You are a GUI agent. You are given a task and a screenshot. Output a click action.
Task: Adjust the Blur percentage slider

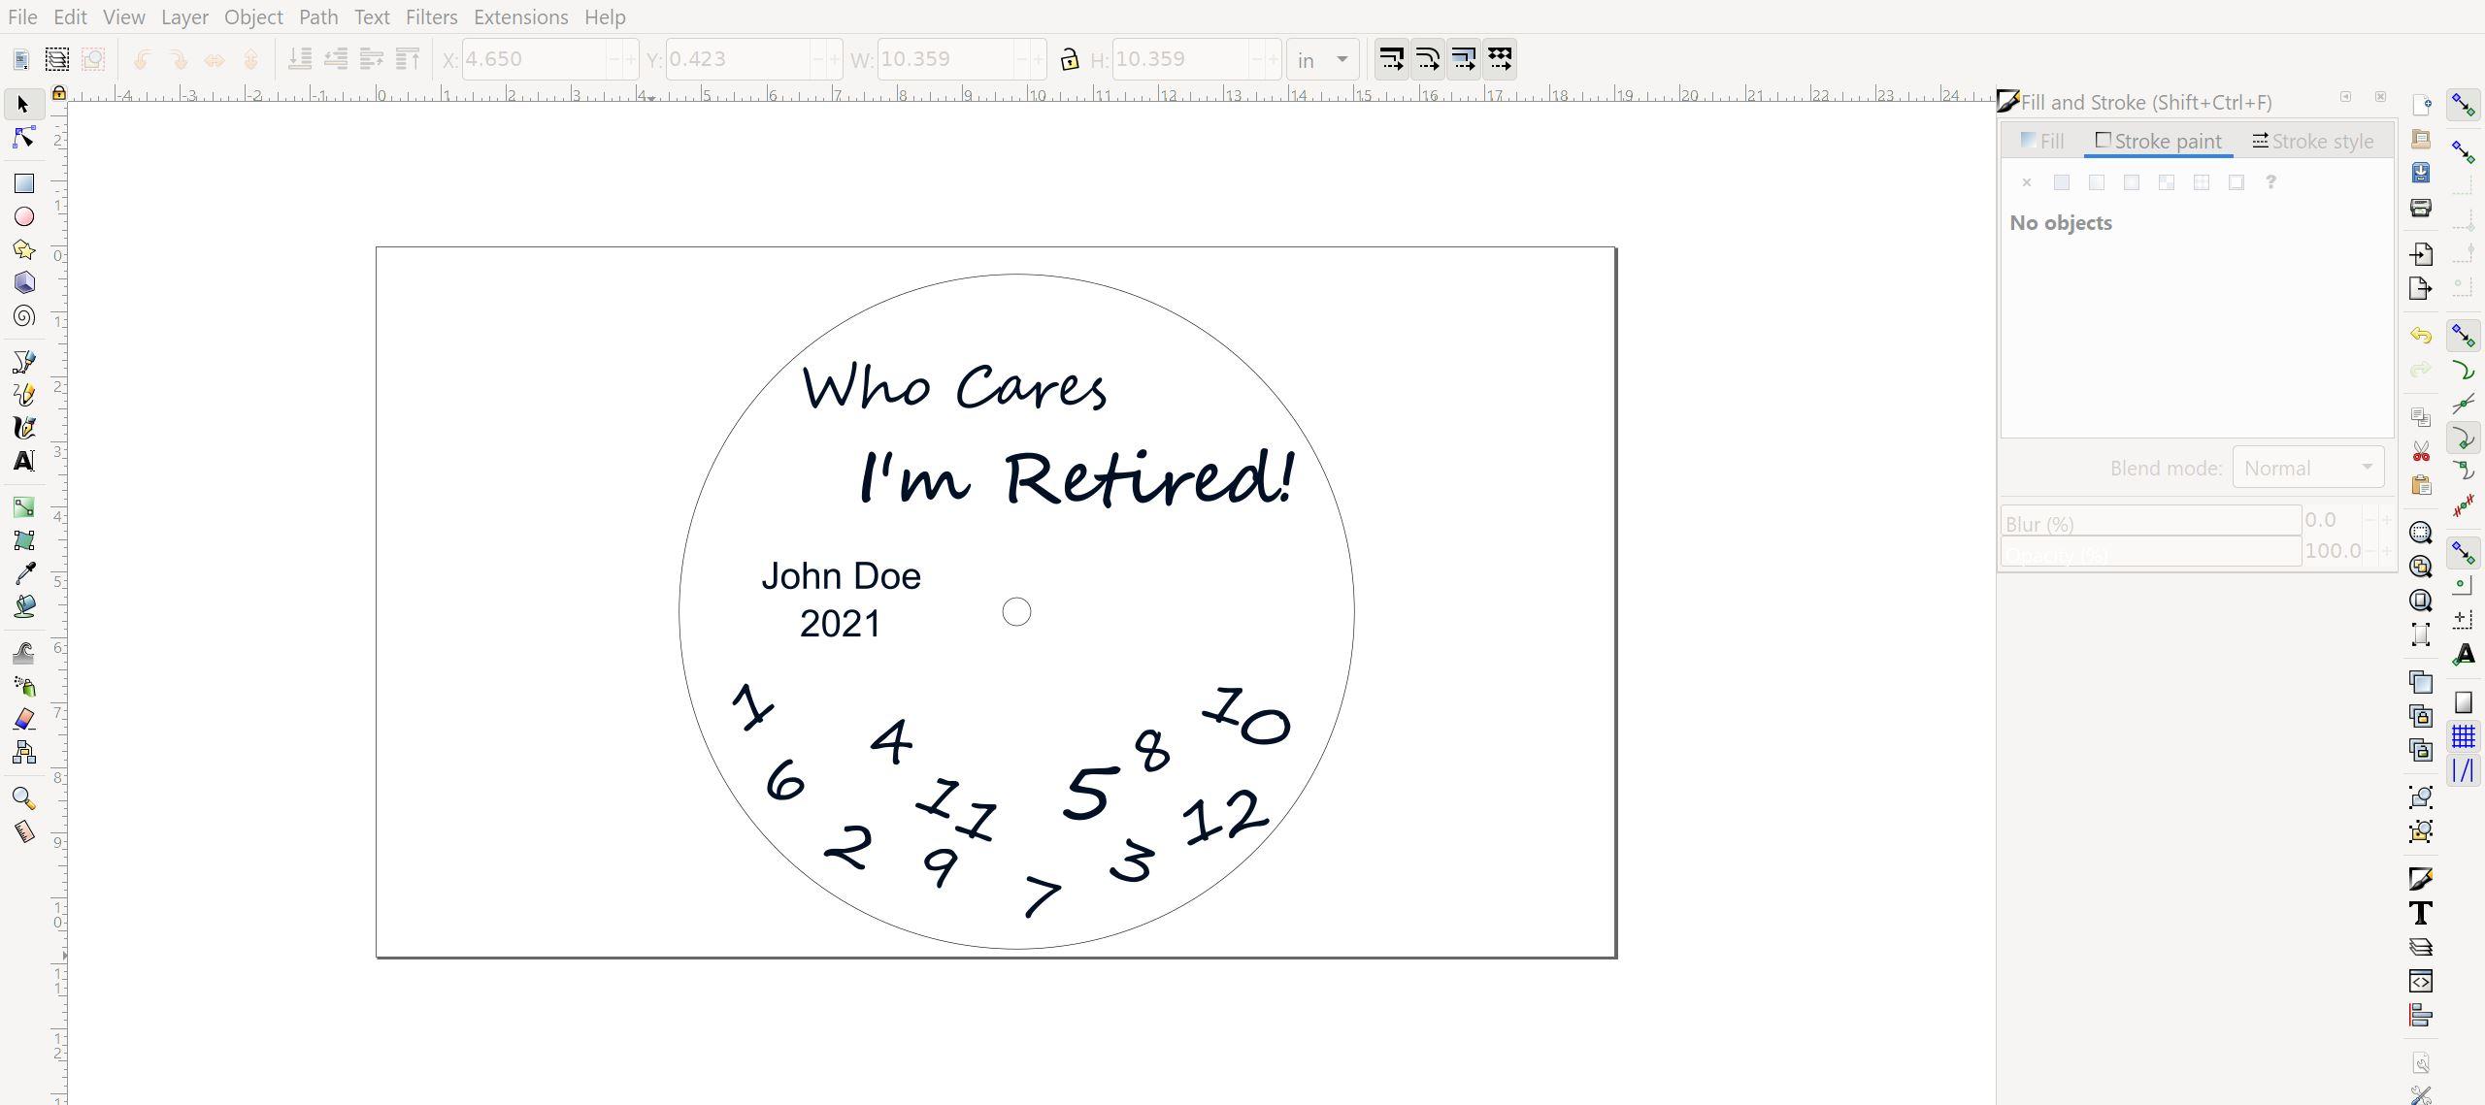point(2150,523)
